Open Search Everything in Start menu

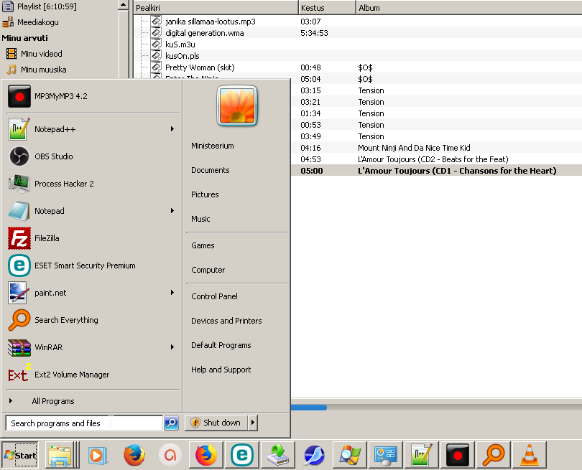(93, 320)
